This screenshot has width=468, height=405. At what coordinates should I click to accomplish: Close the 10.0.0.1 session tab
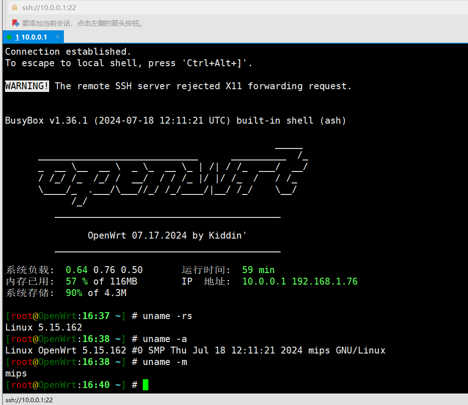point(57,37)
